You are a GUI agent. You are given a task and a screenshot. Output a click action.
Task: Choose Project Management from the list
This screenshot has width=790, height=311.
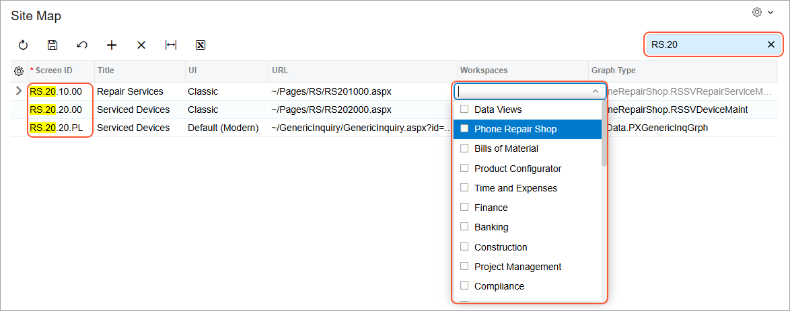click(x=517, y=267)
